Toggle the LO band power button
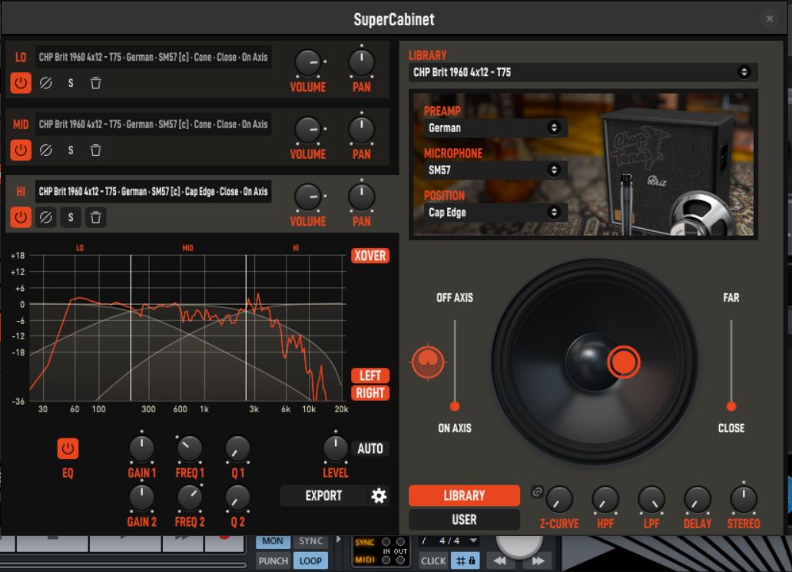Screen dimensions: 792x572 21,83
